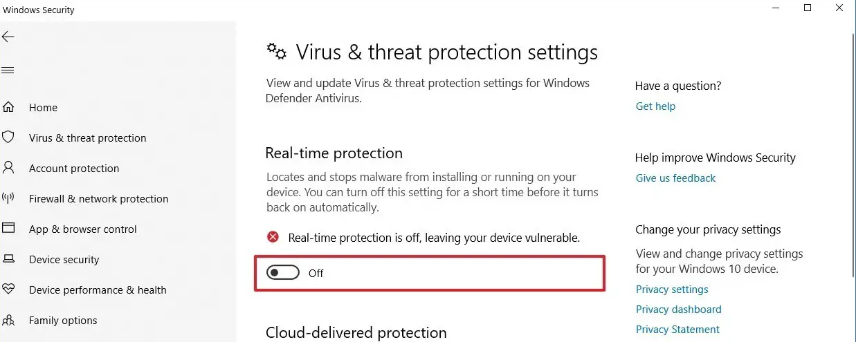Select Family options in sidebar

(63, 321)
